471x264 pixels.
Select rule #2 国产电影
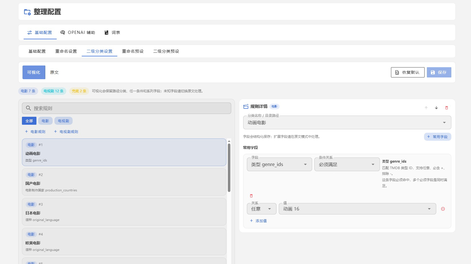click(124, 182)
